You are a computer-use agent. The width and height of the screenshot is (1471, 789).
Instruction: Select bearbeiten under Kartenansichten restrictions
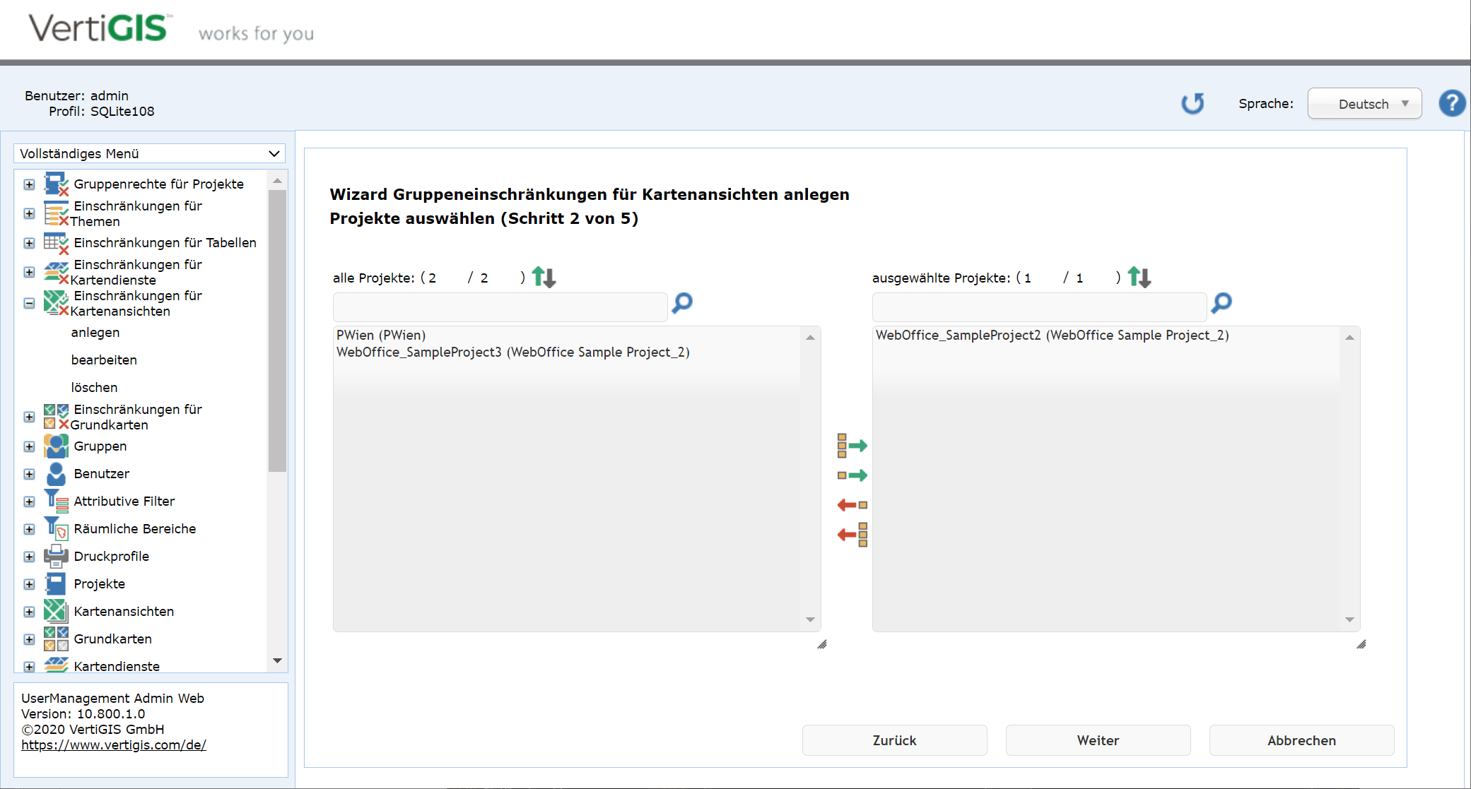104,360
